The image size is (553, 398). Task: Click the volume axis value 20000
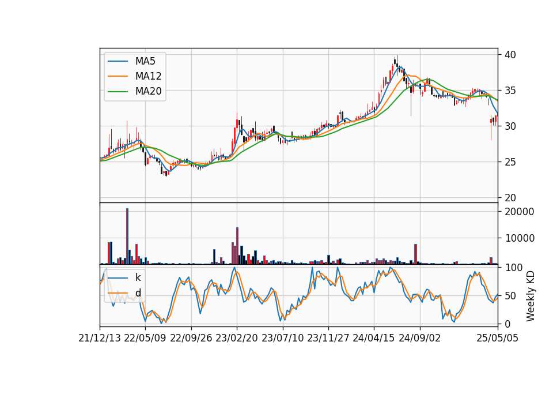(520, 212)
